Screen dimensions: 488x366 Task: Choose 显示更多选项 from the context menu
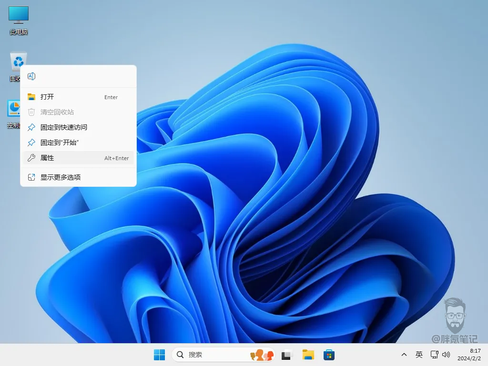coord(79,177)
